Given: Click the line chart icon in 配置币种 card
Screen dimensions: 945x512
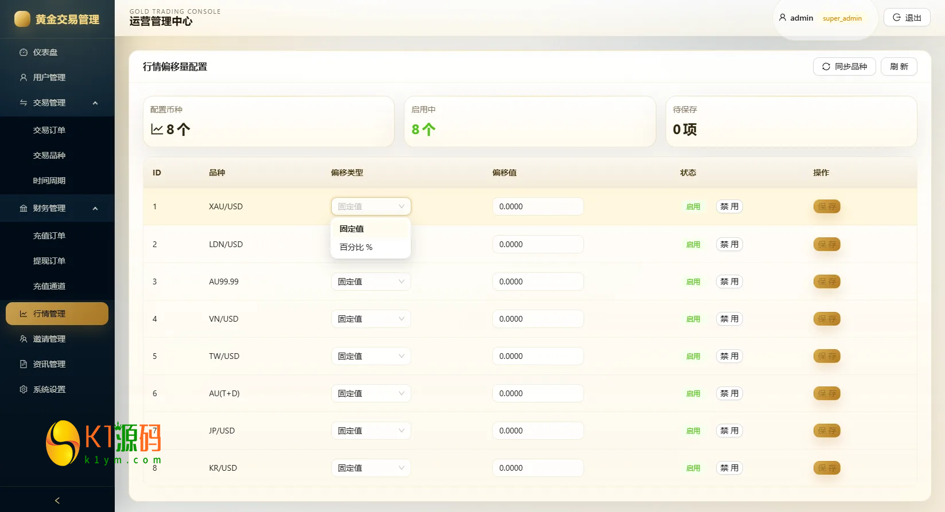Looking at the screenshot, I should click(x=157, y=130).
